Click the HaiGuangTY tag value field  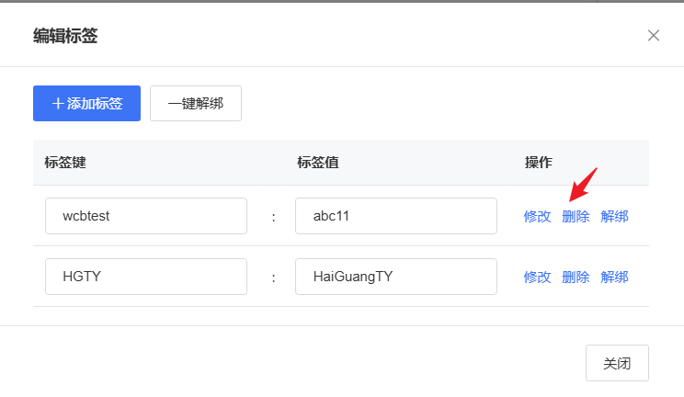(396, 277)
